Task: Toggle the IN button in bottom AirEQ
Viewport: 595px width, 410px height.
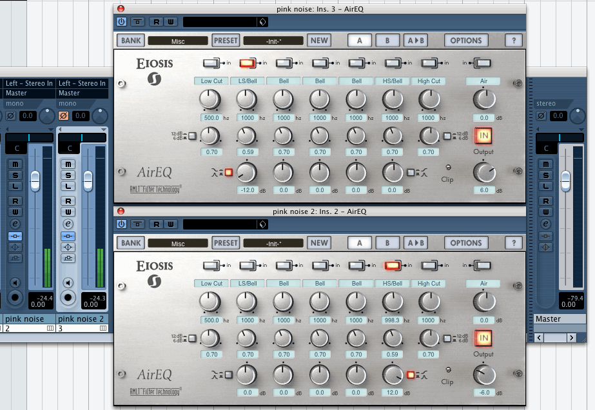Action: [483, 338]
